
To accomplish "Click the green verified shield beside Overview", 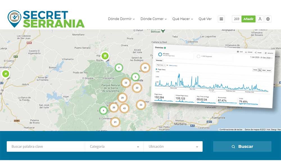I will (165, 48).
